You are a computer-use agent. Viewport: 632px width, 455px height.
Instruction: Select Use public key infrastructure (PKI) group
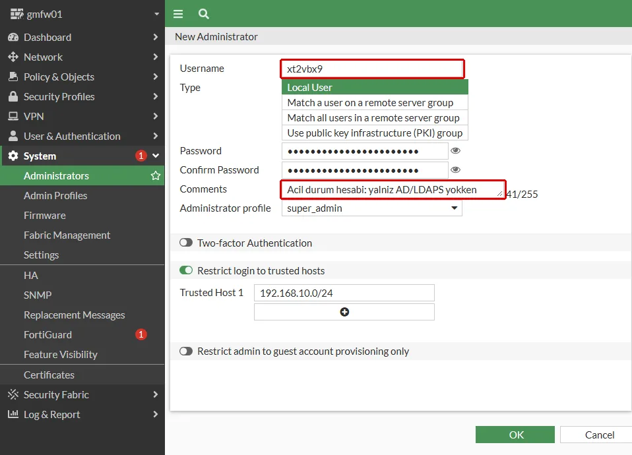(375, 133)
